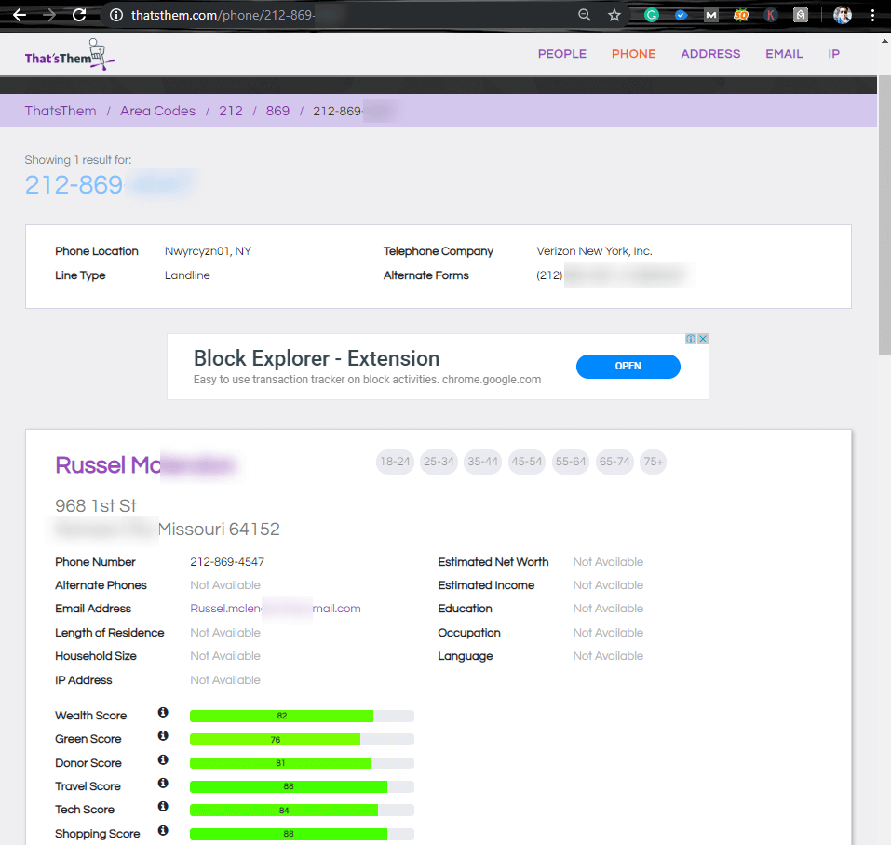The image size is (891, 845).
Task: Show info for Wealth Score
Action: tap(163, 712)
